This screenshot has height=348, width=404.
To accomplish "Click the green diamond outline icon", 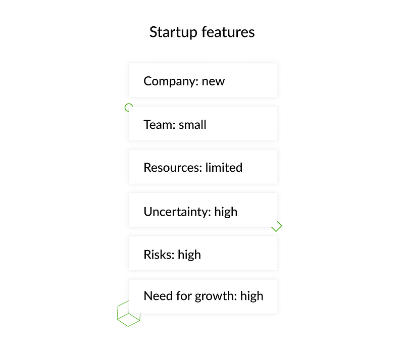I will [277, 226].
